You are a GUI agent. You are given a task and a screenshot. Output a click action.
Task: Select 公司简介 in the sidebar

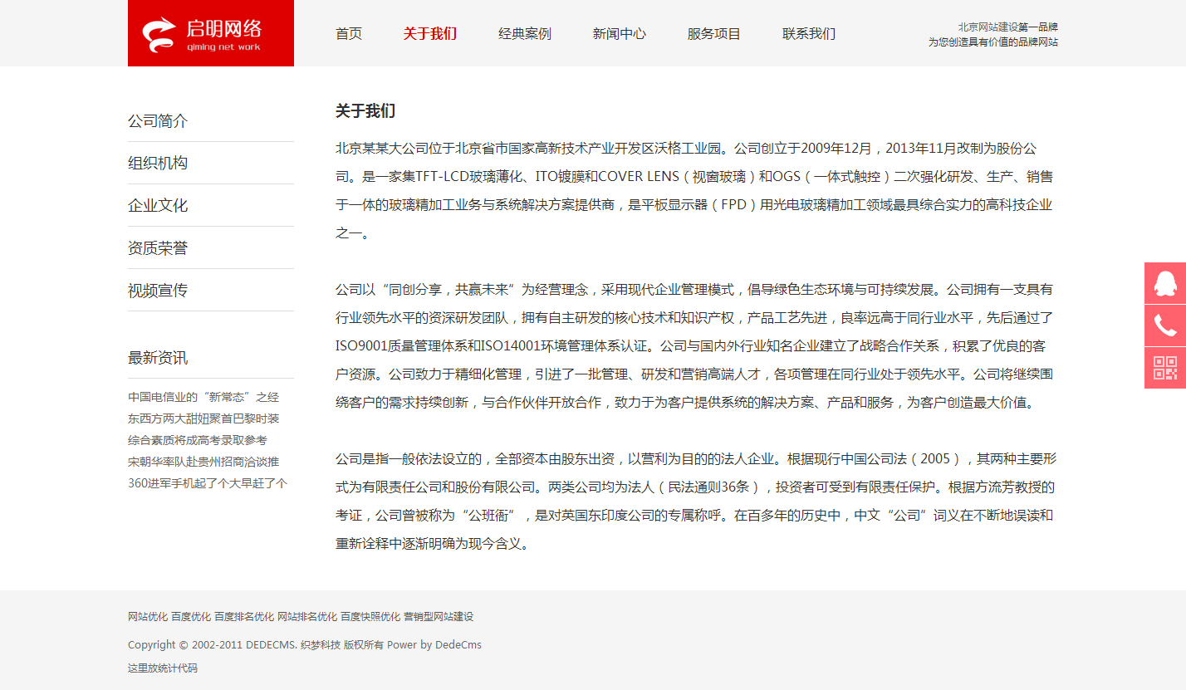[158, 121]
